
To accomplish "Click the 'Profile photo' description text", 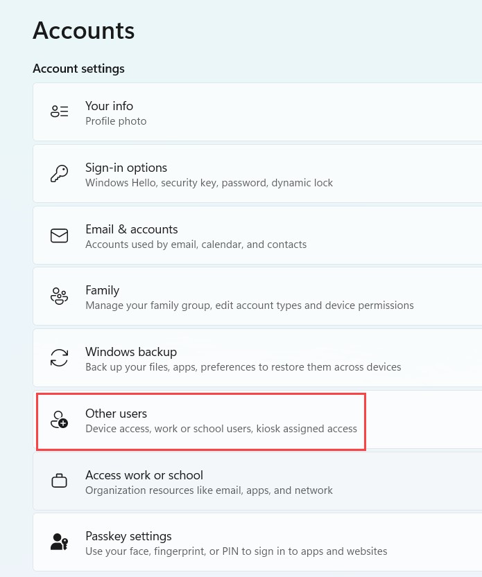I will [116, 121].
